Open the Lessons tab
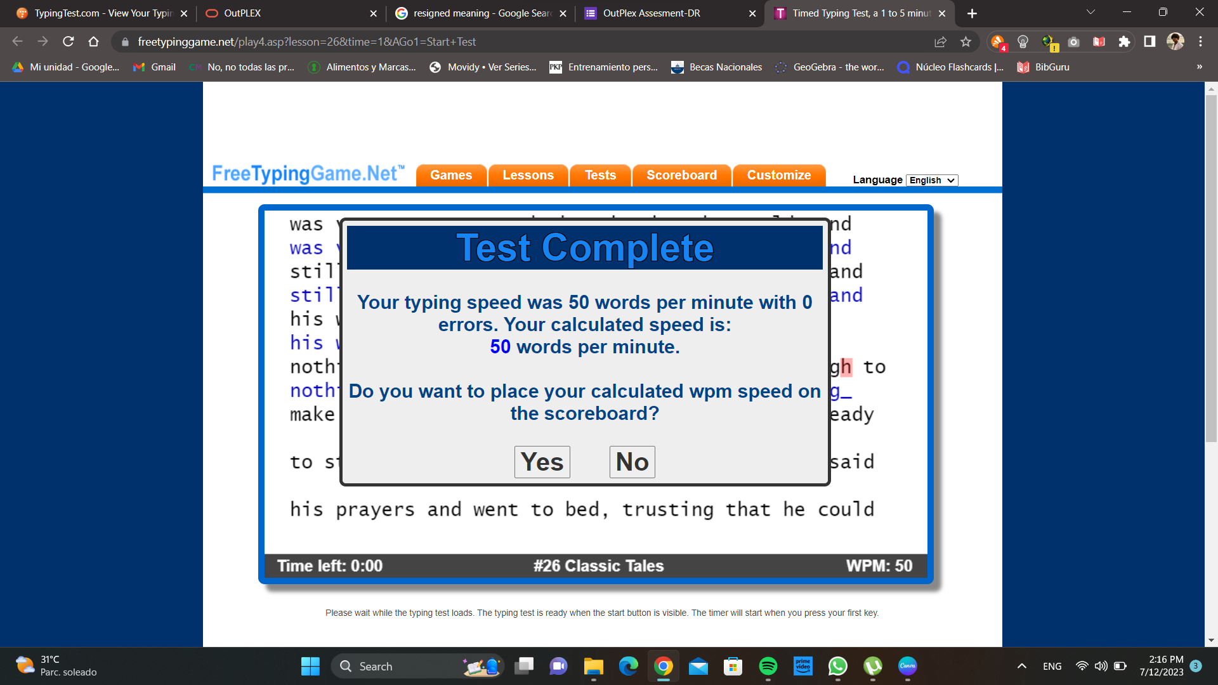Image resolution: width=1218 pixels, height=685 pixels. pyautogui.click(x=528, y=175)
